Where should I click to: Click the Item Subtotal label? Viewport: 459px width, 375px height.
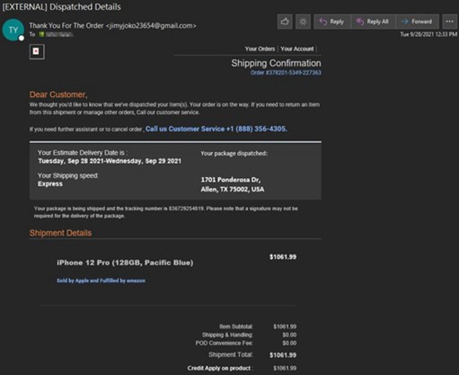(236, 326)
